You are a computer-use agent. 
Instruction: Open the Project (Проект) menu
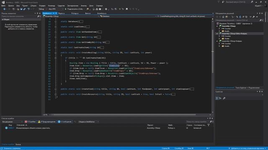[x=25, y=5]
